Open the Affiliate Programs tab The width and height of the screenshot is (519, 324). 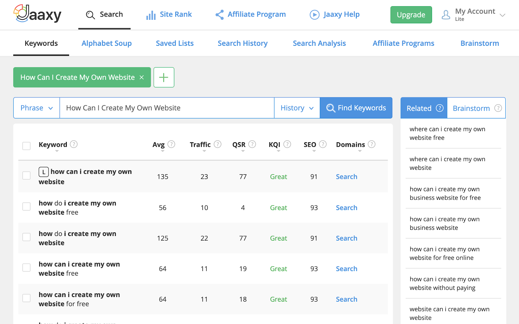tap(404, 43)
